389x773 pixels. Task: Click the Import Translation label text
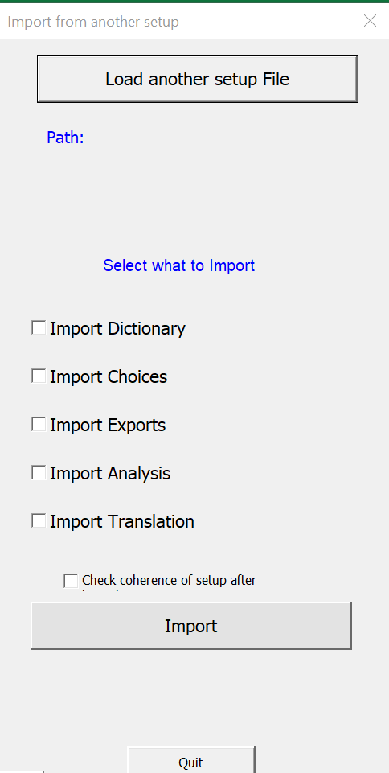122,521
